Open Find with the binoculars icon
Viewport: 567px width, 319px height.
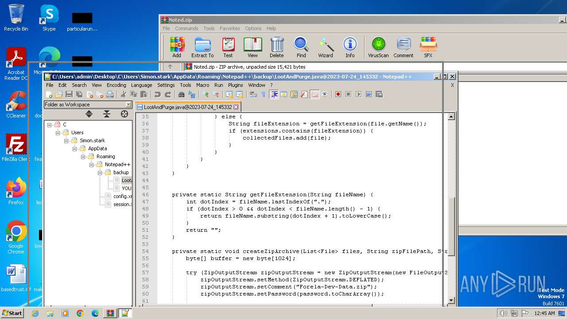(x=182, y=94)
